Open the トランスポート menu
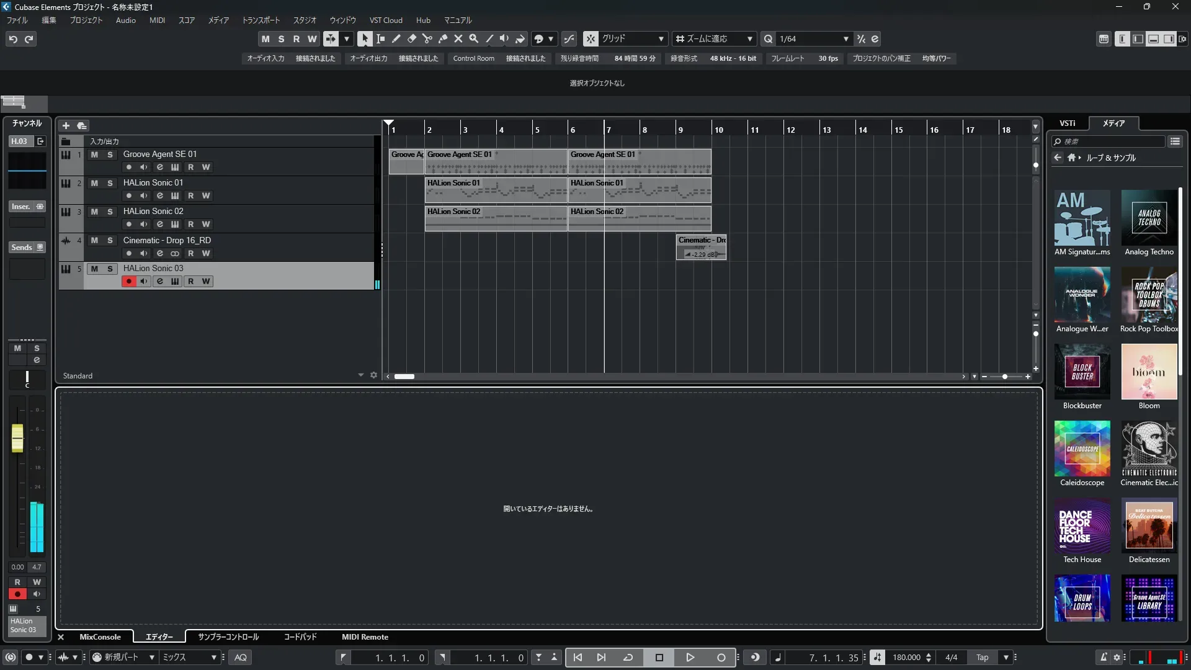This screenshot has height=670, width=1191. point(261,20)
